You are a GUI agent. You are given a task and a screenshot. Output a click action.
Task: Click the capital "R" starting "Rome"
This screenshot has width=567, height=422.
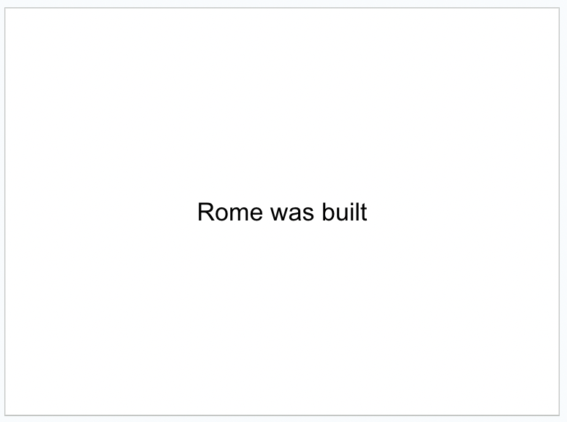[205, 212]
